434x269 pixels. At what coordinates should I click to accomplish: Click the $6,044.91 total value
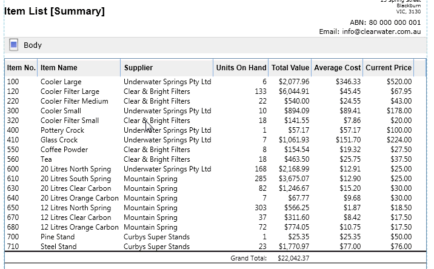[x=294, y=91]
